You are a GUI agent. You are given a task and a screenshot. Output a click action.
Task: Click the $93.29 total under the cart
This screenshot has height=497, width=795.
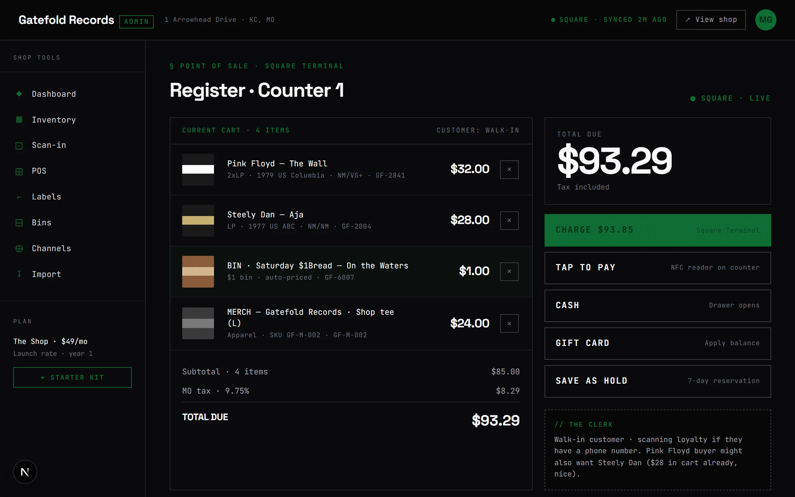click(x=496, y=420)
